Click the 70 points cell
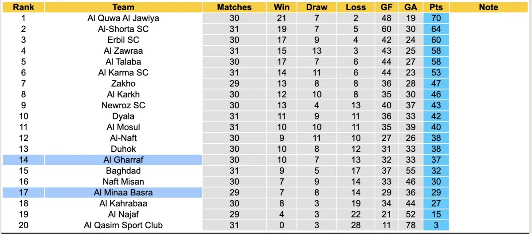This screenshot has width=532, height=234. click(x=436, y=18)
